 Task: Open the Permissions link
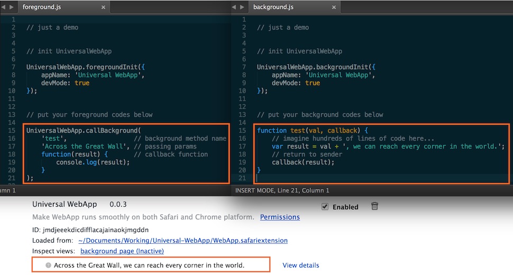(280, 217)
